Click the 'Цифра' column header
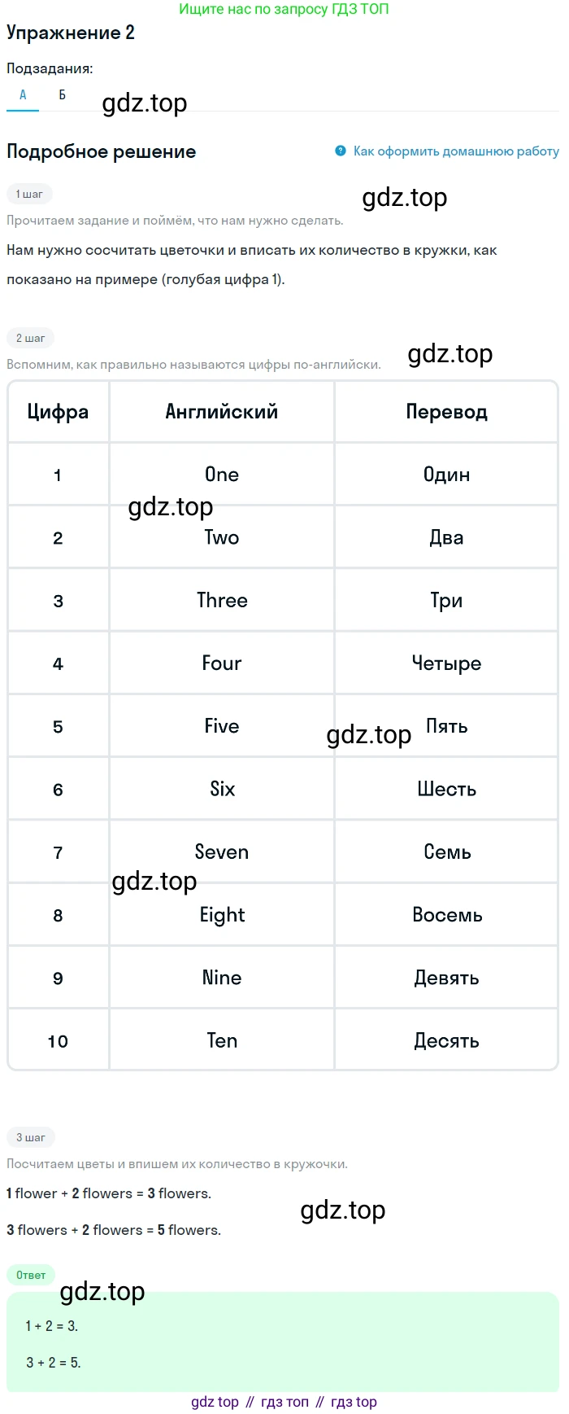The height and width of the screenshot is (1414, 569). [x=58, y=412]
